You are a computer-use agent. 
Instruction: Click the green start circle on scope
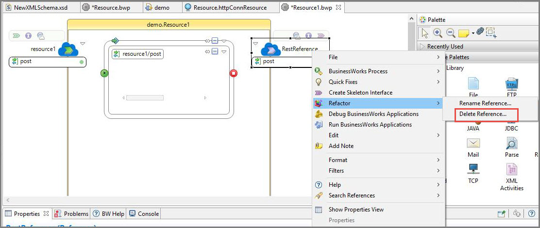(x=104, y=73)
